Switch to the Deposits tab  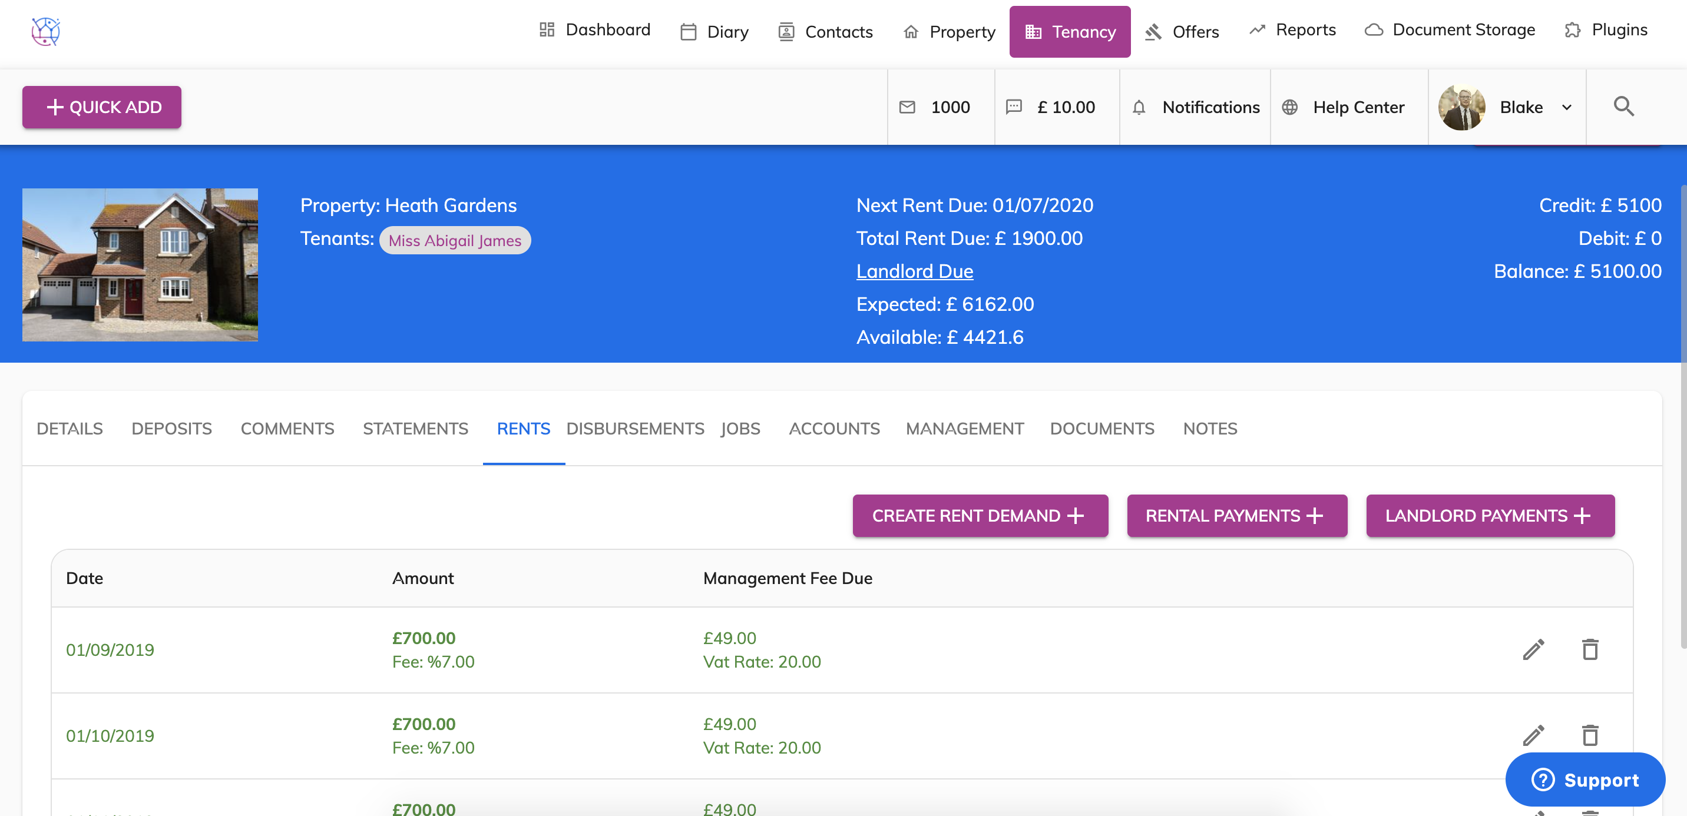tap(171, 429)
